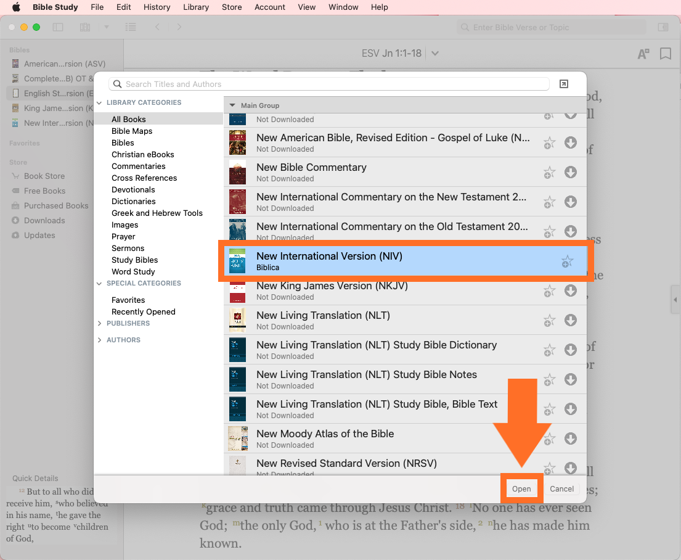
Task: Open the Account menu
Action: coord(270,7)
